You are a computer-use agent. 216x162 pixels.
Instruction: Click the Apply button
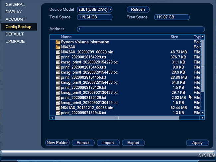(x=197, y=143)
